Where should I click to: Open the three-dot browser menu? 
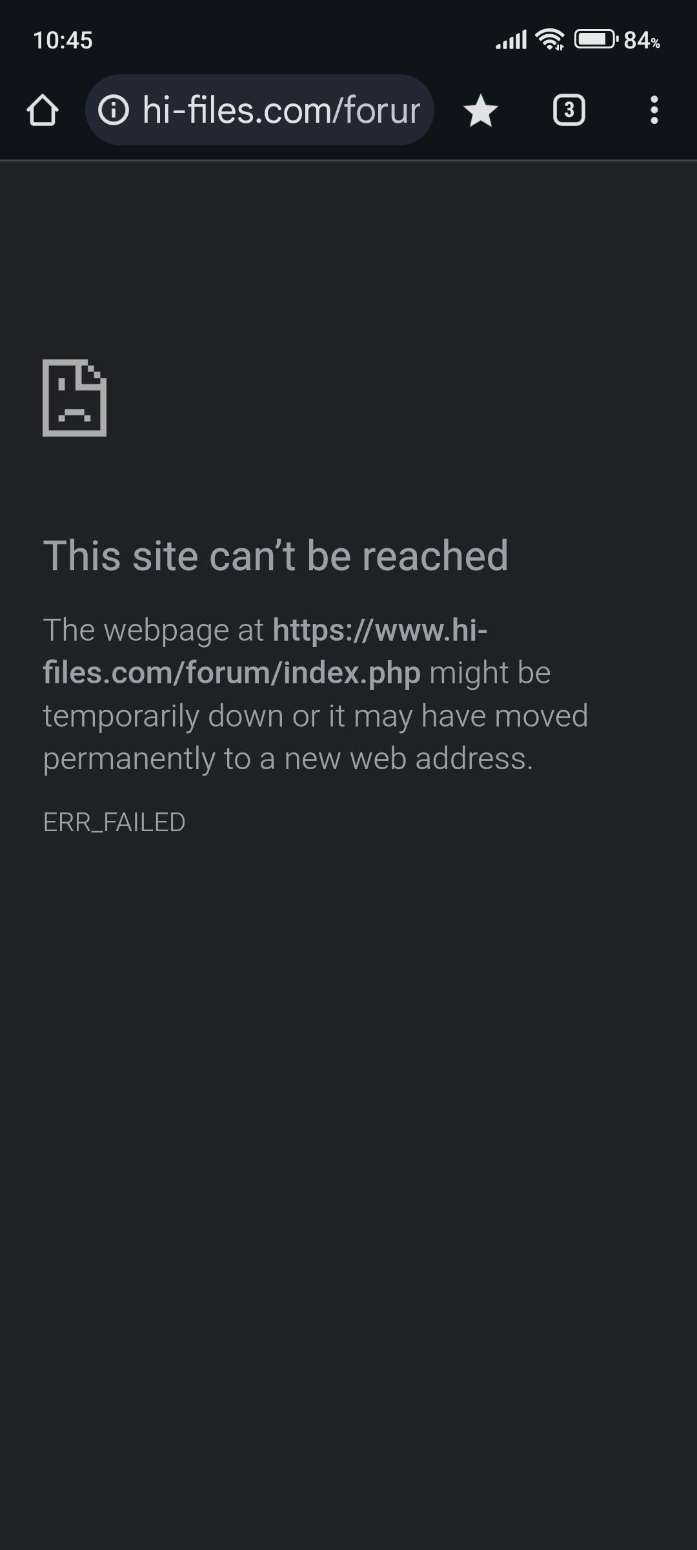(654, 110)
